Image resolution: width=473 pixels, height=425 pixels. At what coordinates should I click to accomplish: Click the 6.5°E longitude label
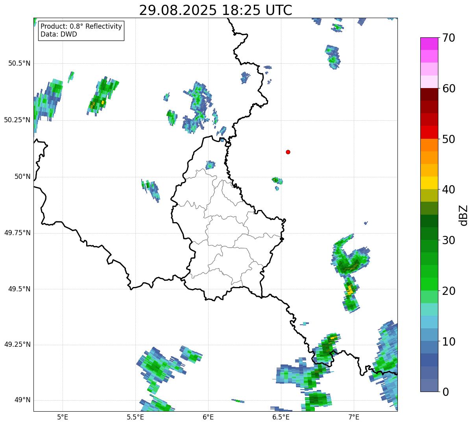pyautogui.click(x=281, y=417)
